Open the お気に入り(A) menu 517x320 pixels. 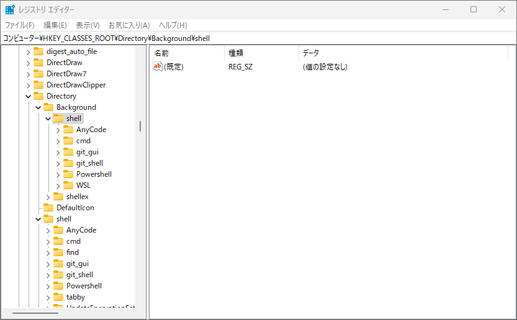click(129, 25)
